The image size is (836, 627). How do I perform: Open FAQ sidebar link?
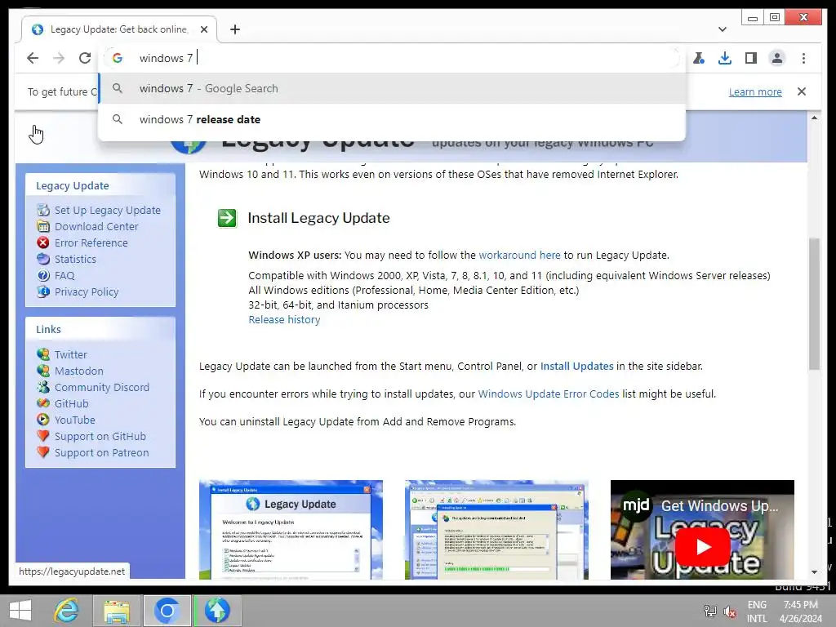64,276
